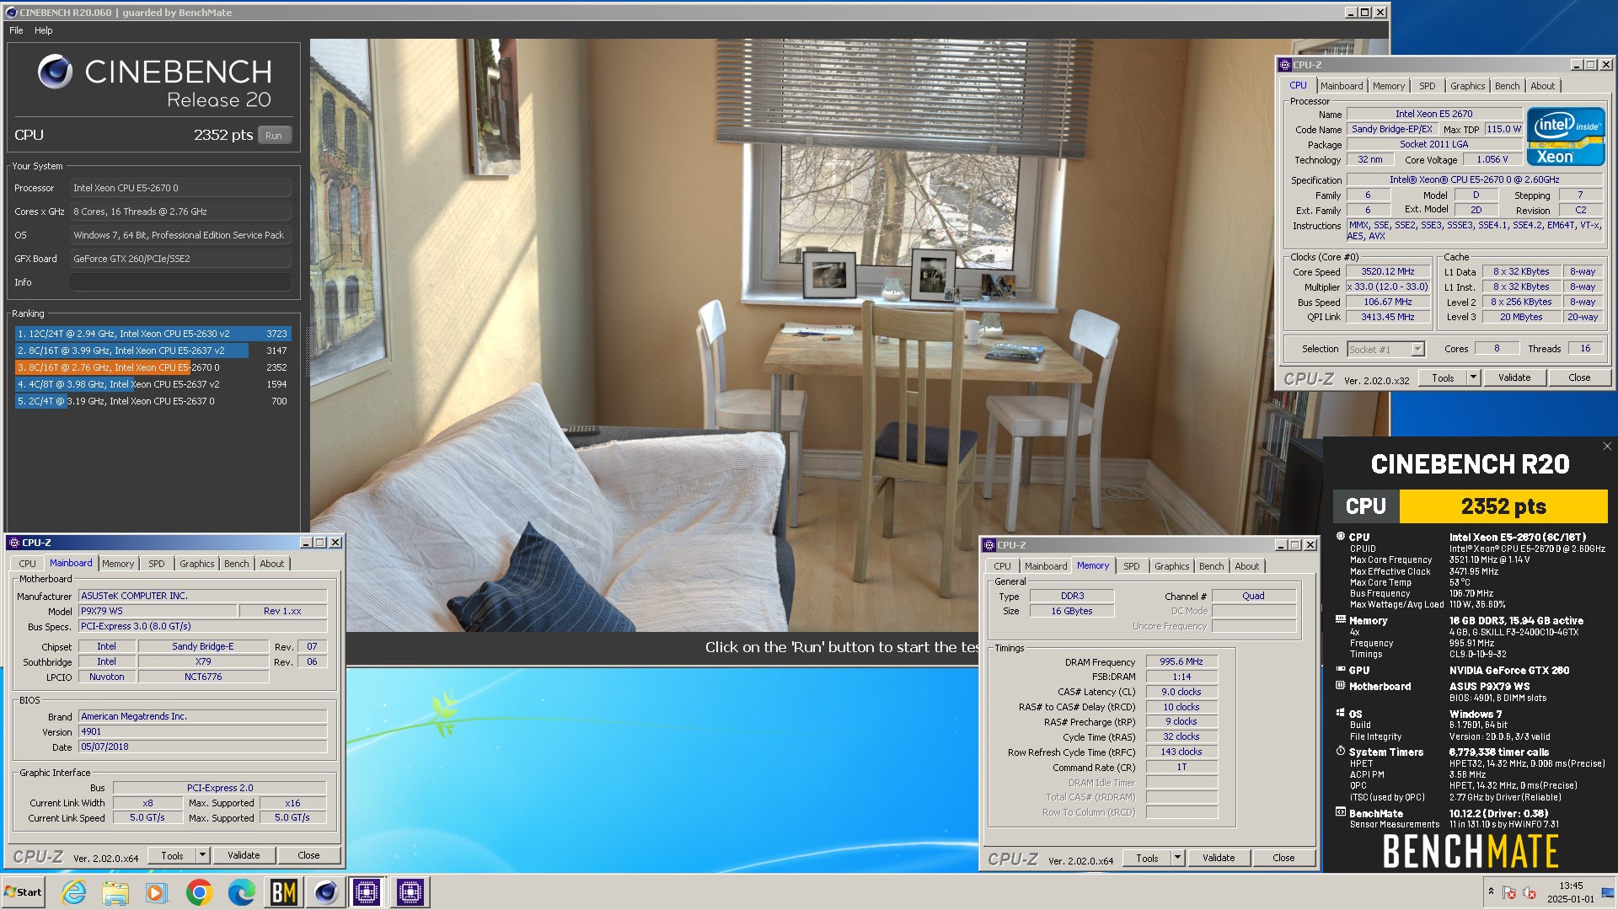Click DRAM Frequency value 995.6 MHz

click(x=1181, y=662)
